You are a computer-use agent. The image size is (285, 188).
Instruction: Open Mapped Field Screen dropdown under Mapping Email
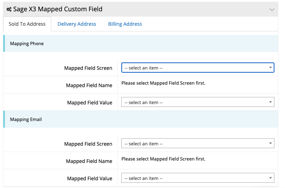(x=198, y=143)
